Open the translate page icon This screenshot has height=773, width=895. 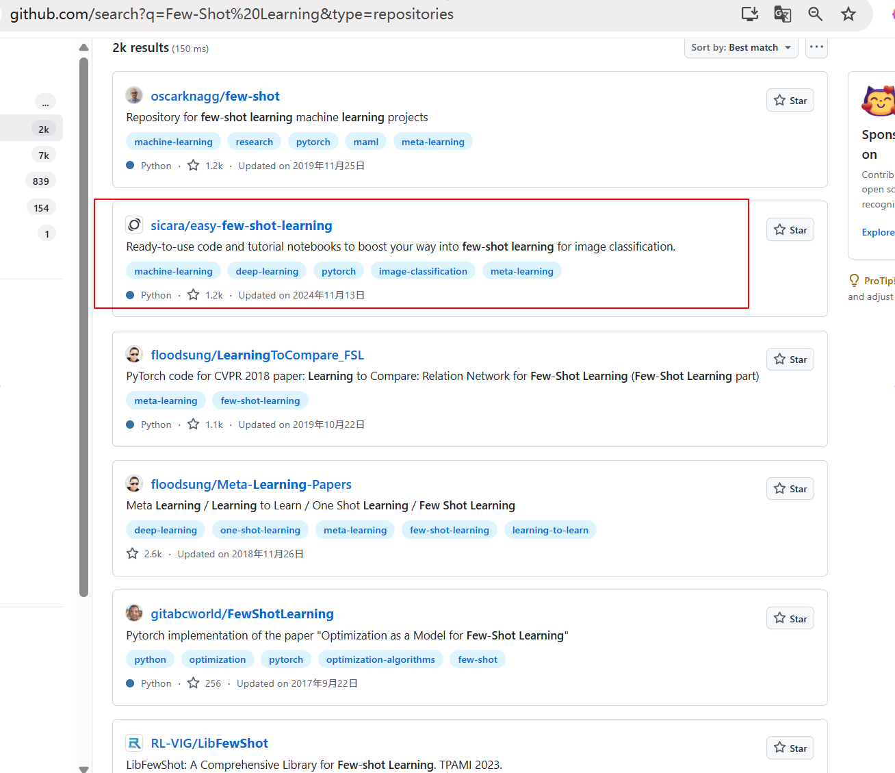[782, 14]
